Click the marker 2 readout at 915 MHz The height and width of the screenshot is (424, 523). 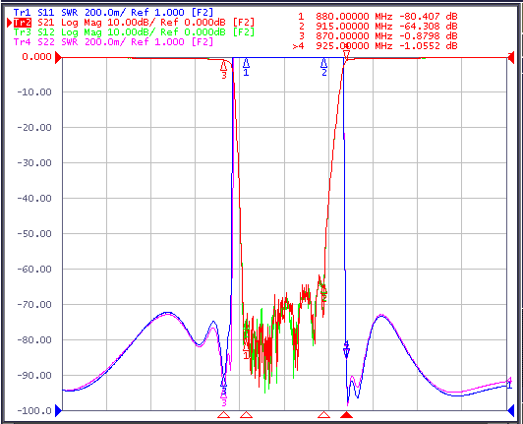pyautogui.click(x=378, y=26)
